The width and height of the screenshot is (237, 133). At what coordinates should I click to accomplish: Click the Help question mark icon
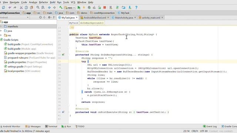click(x=136, y=7)
